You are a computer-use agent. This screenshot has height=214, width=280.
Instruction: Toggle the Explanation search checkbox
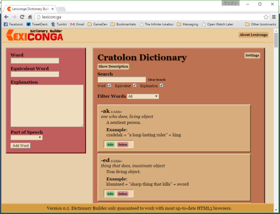point(161,85)
